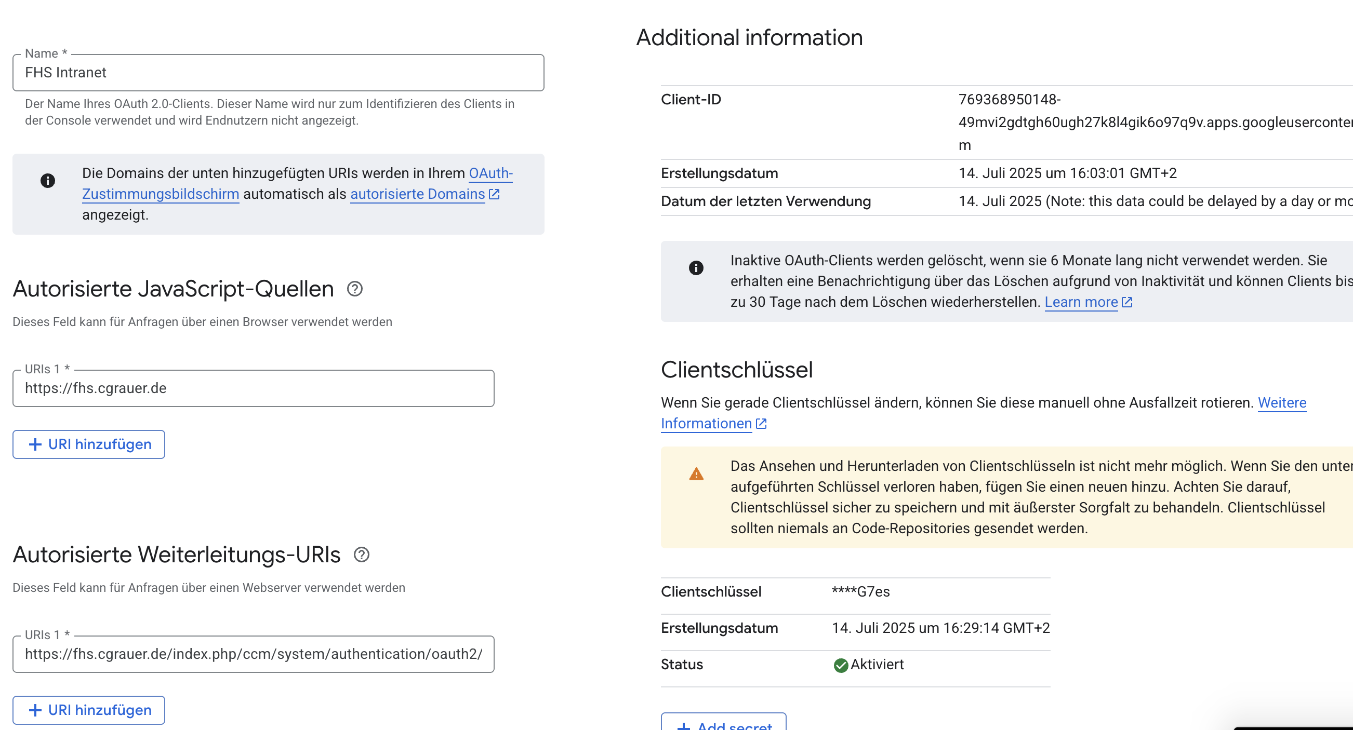The width and height of the screenshot is (1353, 730).
Task: Click the masked secret ****G7es
Action: [861, 591]
